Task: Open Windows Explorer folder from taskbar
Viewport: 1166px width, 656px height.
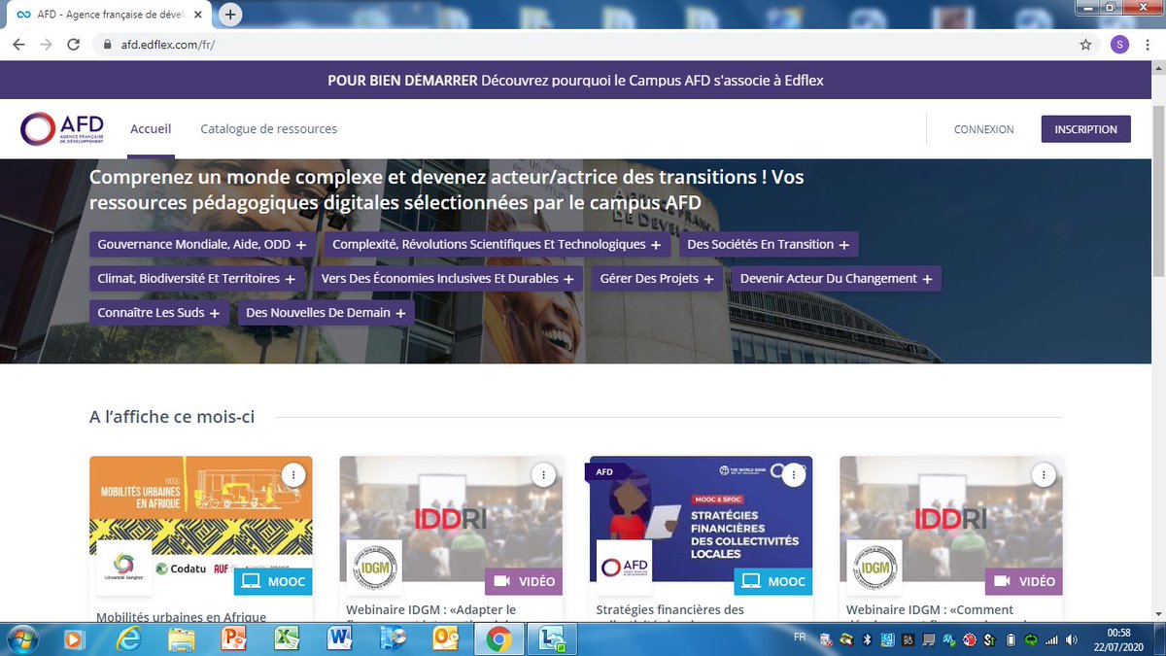Action: [182, 639]
